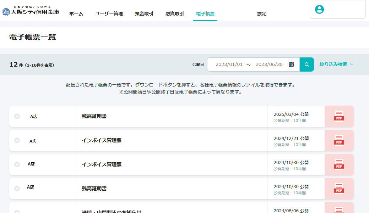Select the 残高証明書 title published 2025/03/04
Screen dimensions: 369x213
point(94,116)
